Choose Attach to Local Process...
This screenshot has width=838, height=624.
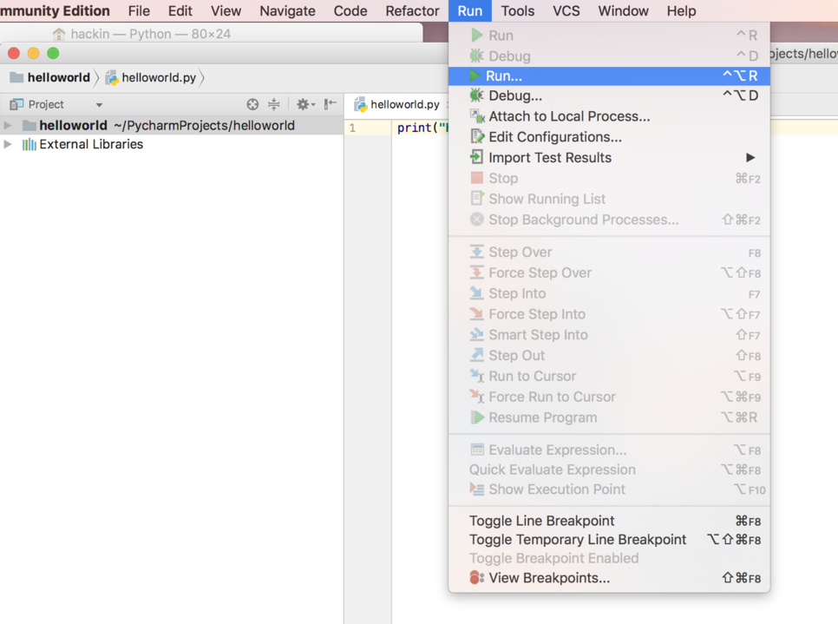tap(609, 116)
